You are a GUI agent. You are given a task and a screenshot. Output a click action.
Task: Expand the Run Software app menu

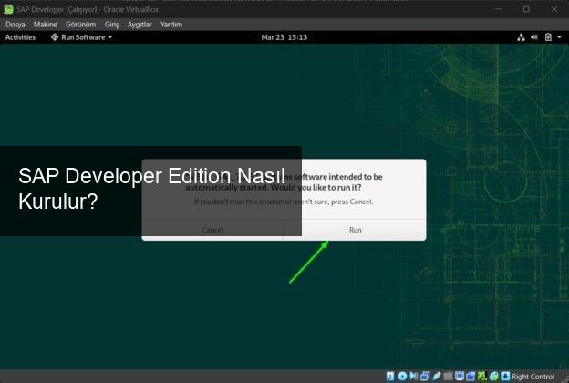(81, 37)
